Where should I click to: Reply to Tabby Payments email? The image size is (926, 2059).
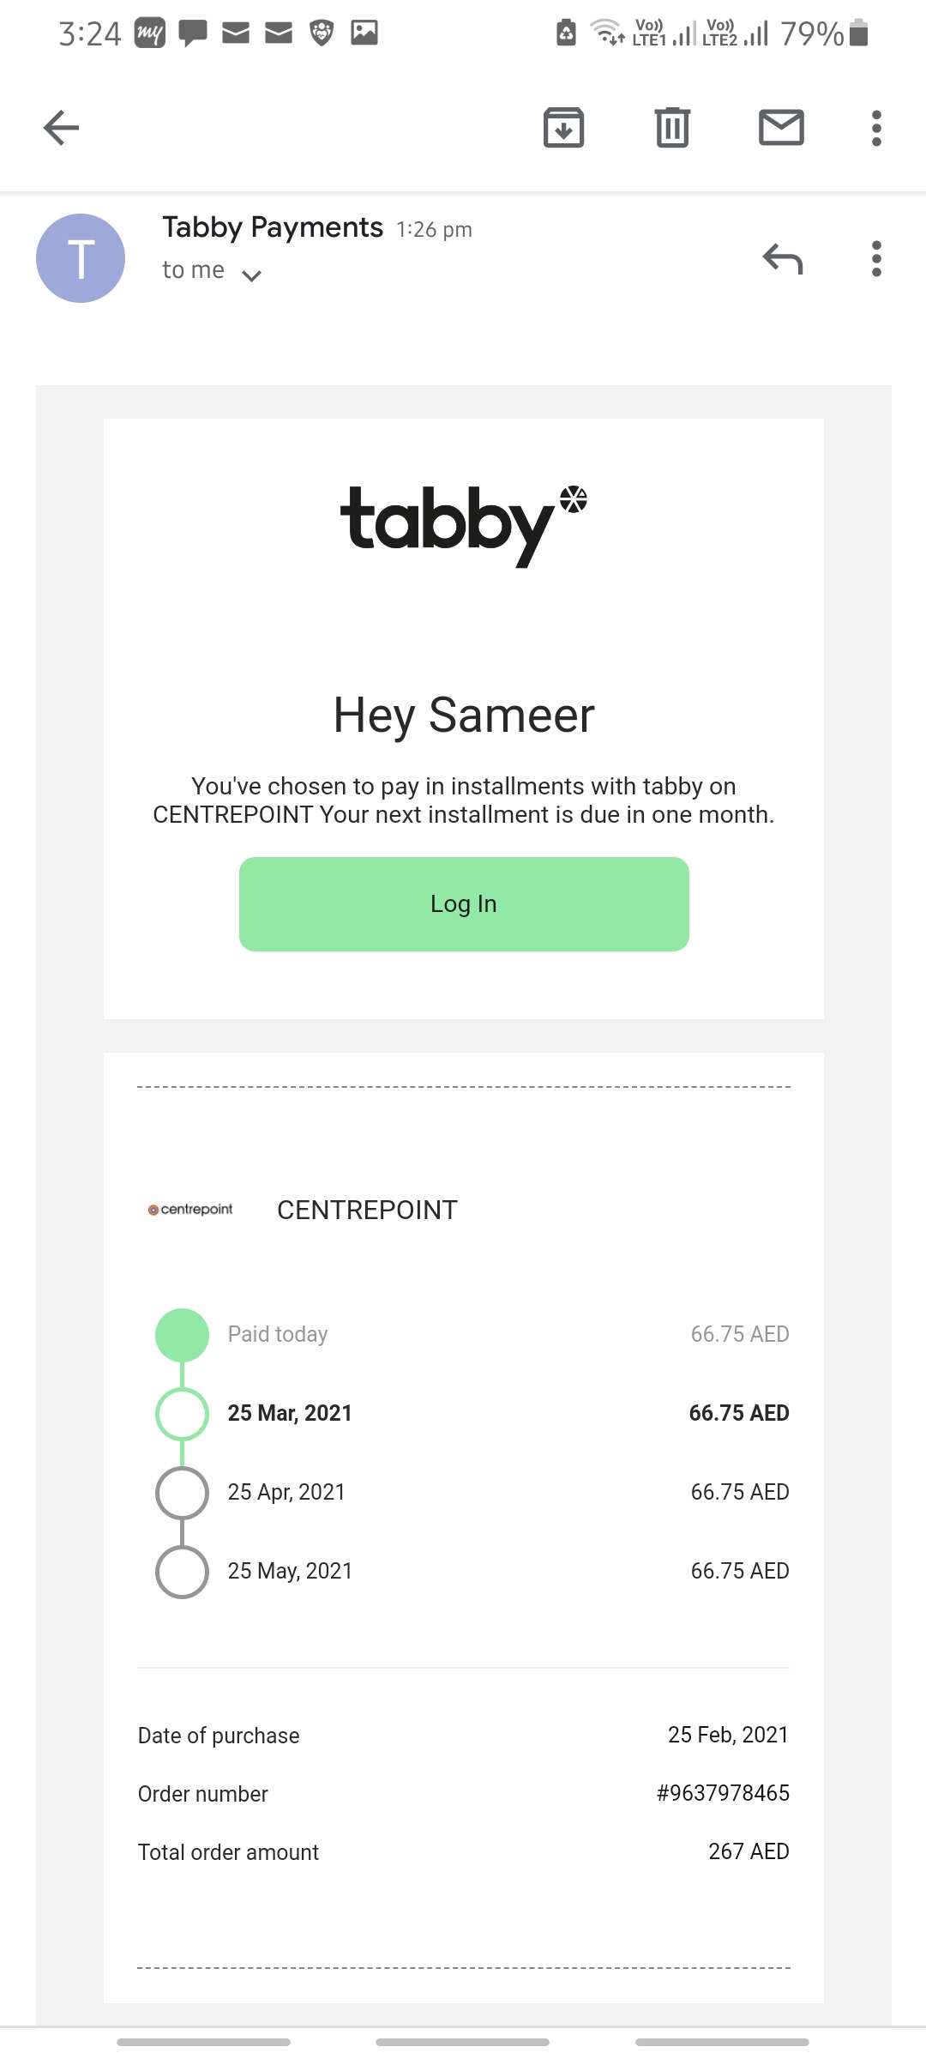[782, 258]
